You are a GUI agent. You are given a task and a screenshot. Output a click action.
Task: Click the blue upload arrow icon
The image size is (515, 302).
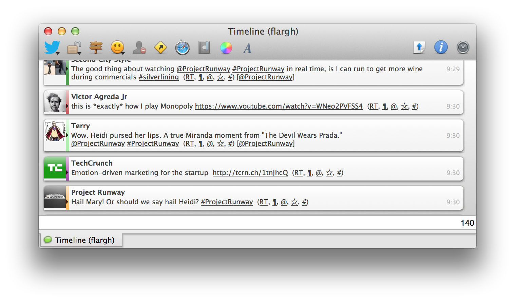click(x=419, y=47)
